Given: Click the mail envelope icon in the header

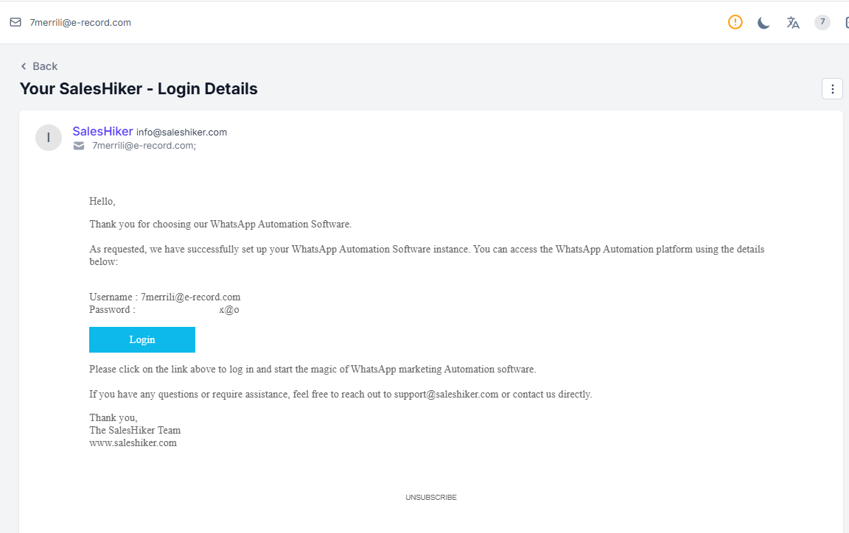Looking at the screenshot, I should [x=15, y=22].
